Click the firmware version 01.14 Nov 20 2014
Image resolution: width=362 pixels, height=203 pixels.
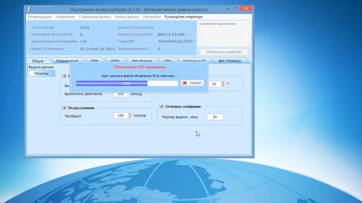tap(97, 49)
